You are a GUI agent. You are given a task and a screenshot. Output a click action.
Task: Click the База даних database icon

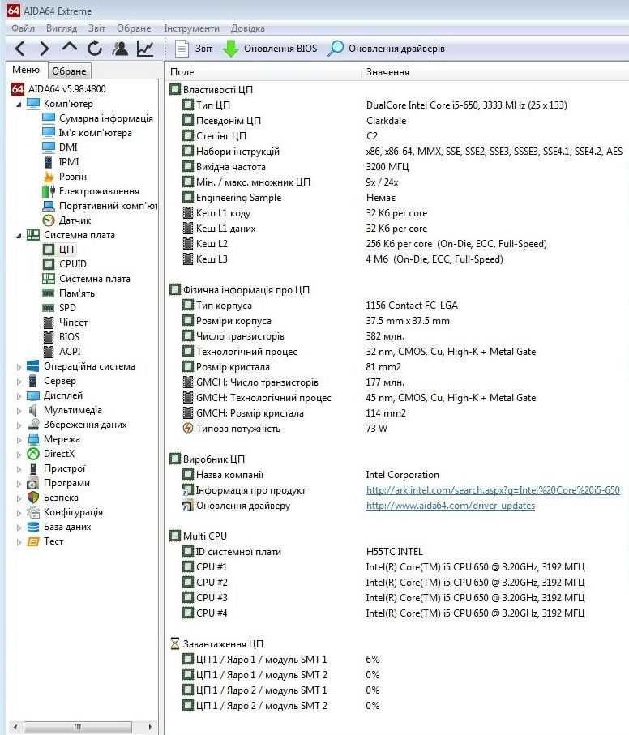click(x=33, y=527)
